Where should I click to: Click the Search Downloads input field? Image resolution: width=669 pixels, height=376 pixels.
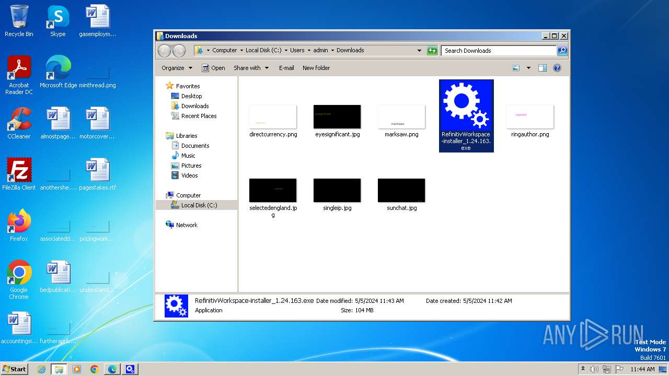click(x=499, y=51)
